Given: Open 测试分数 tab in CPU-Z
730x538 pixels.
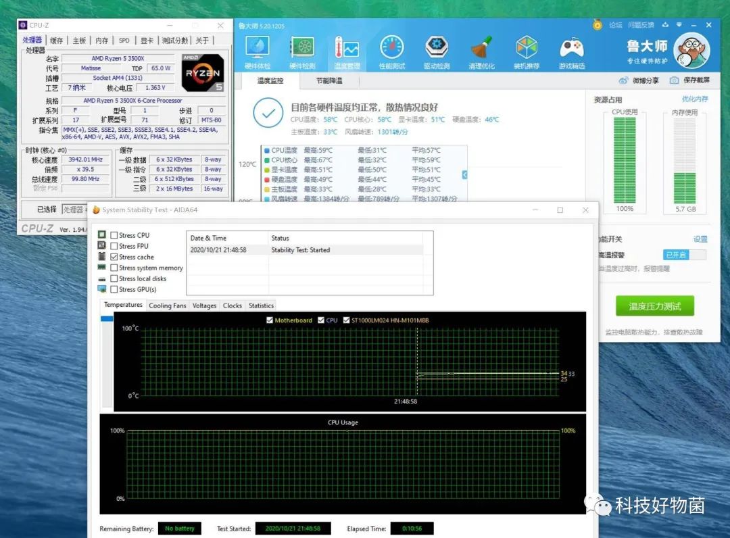Looking at the screenshot, I should (174, 41).
